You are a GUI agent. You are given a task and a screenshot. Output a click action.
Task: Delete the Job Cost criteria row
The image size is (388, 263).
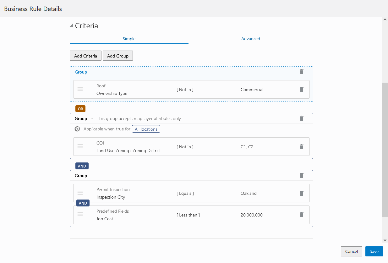(x=302, y=215)
